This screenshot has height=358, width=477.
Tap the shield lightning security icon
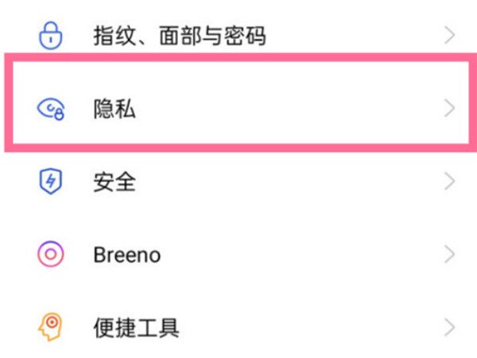tap(50, 182)
